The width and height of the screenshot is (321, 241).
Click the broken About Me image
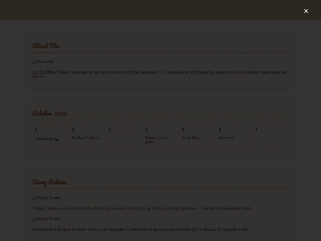(43, 62)
